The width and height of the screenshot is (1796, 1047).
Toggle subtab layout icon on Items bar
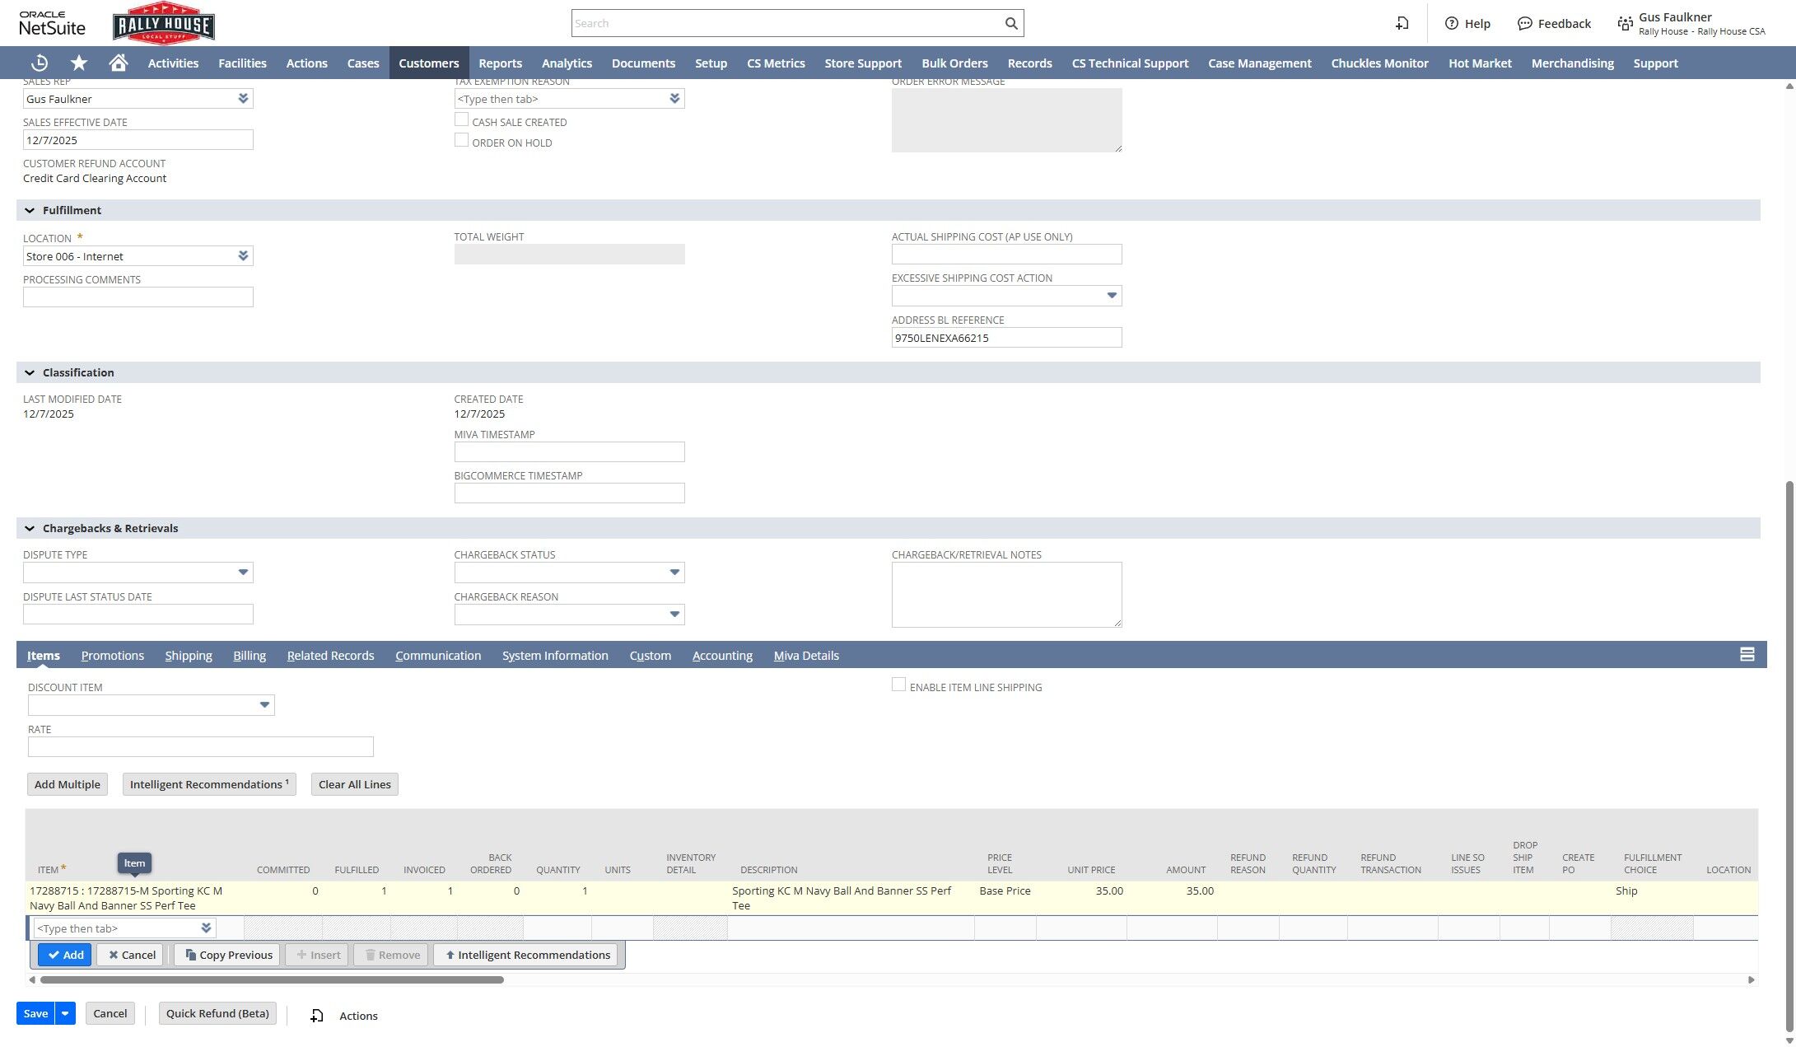pos(1747,655)
